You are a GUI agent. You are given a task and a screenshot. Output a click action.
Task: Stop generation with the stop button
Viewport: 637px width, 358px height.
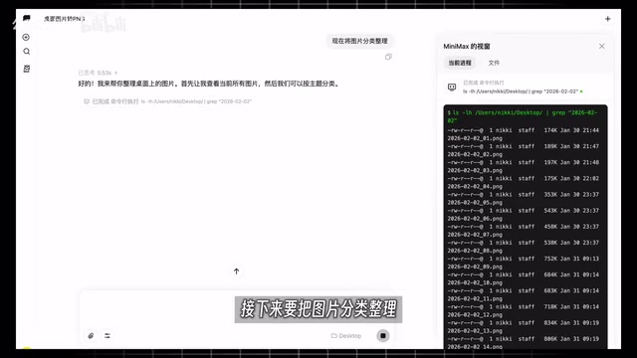point(382,336)
